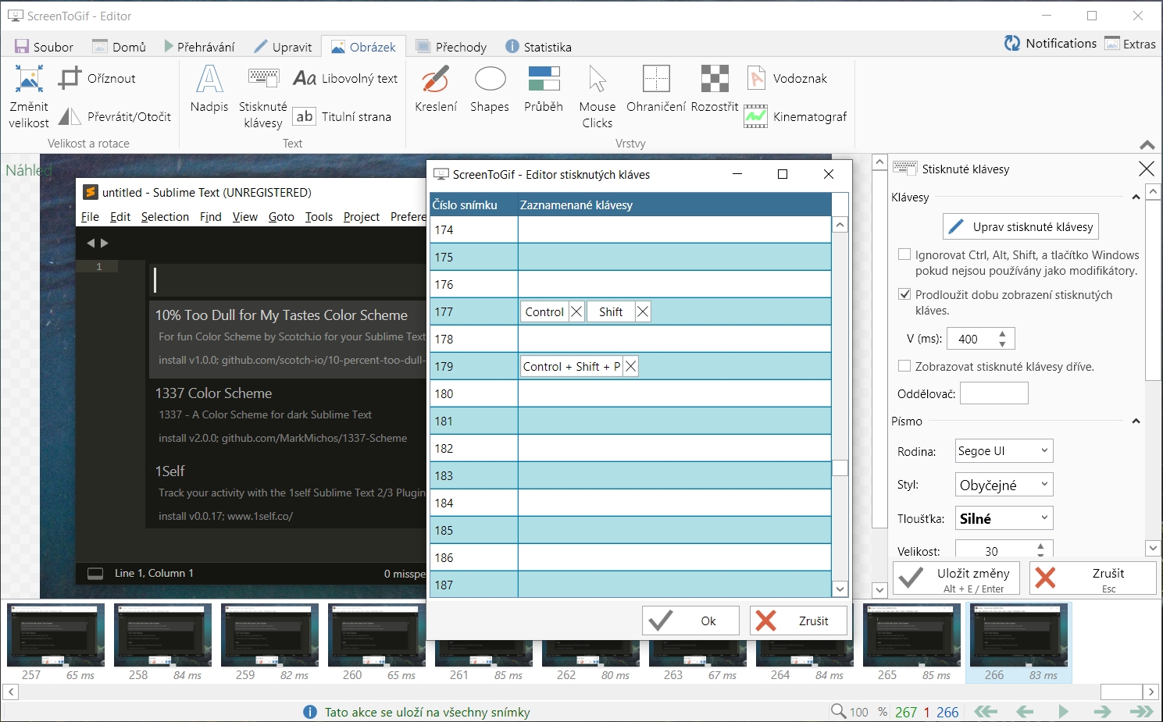Viewport: 1163px width, 722px height.
Task: Open the Shapes tool
Action: click(x=490, y=90)
